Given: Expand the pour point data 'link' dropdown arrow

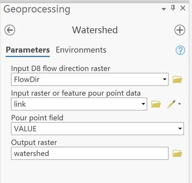Looking at the screenshot, I should click(x=143, y=104).
